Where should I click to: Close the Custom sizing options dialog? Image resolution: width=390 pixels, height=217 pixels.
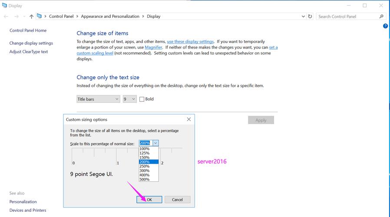coord(189,119)
